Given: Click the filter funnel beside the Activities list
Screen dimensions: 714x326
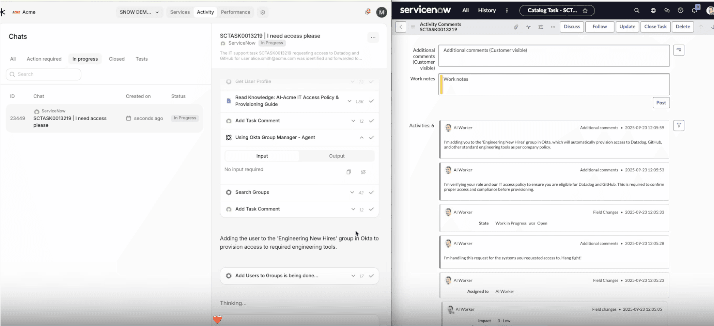Looking at the screenshot, I should pyautogui.click(x=679, y=125).
